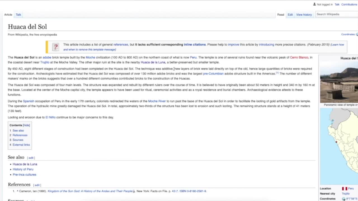The height and width of the screenshot is (201, 358).
Task: Open the View history tab
Action: 304,15
